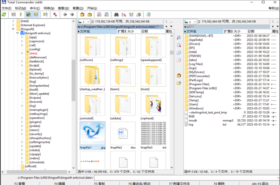Open the 配置(O) menu
The width and height of the screenshot is (280, 185).
point(78,8)
